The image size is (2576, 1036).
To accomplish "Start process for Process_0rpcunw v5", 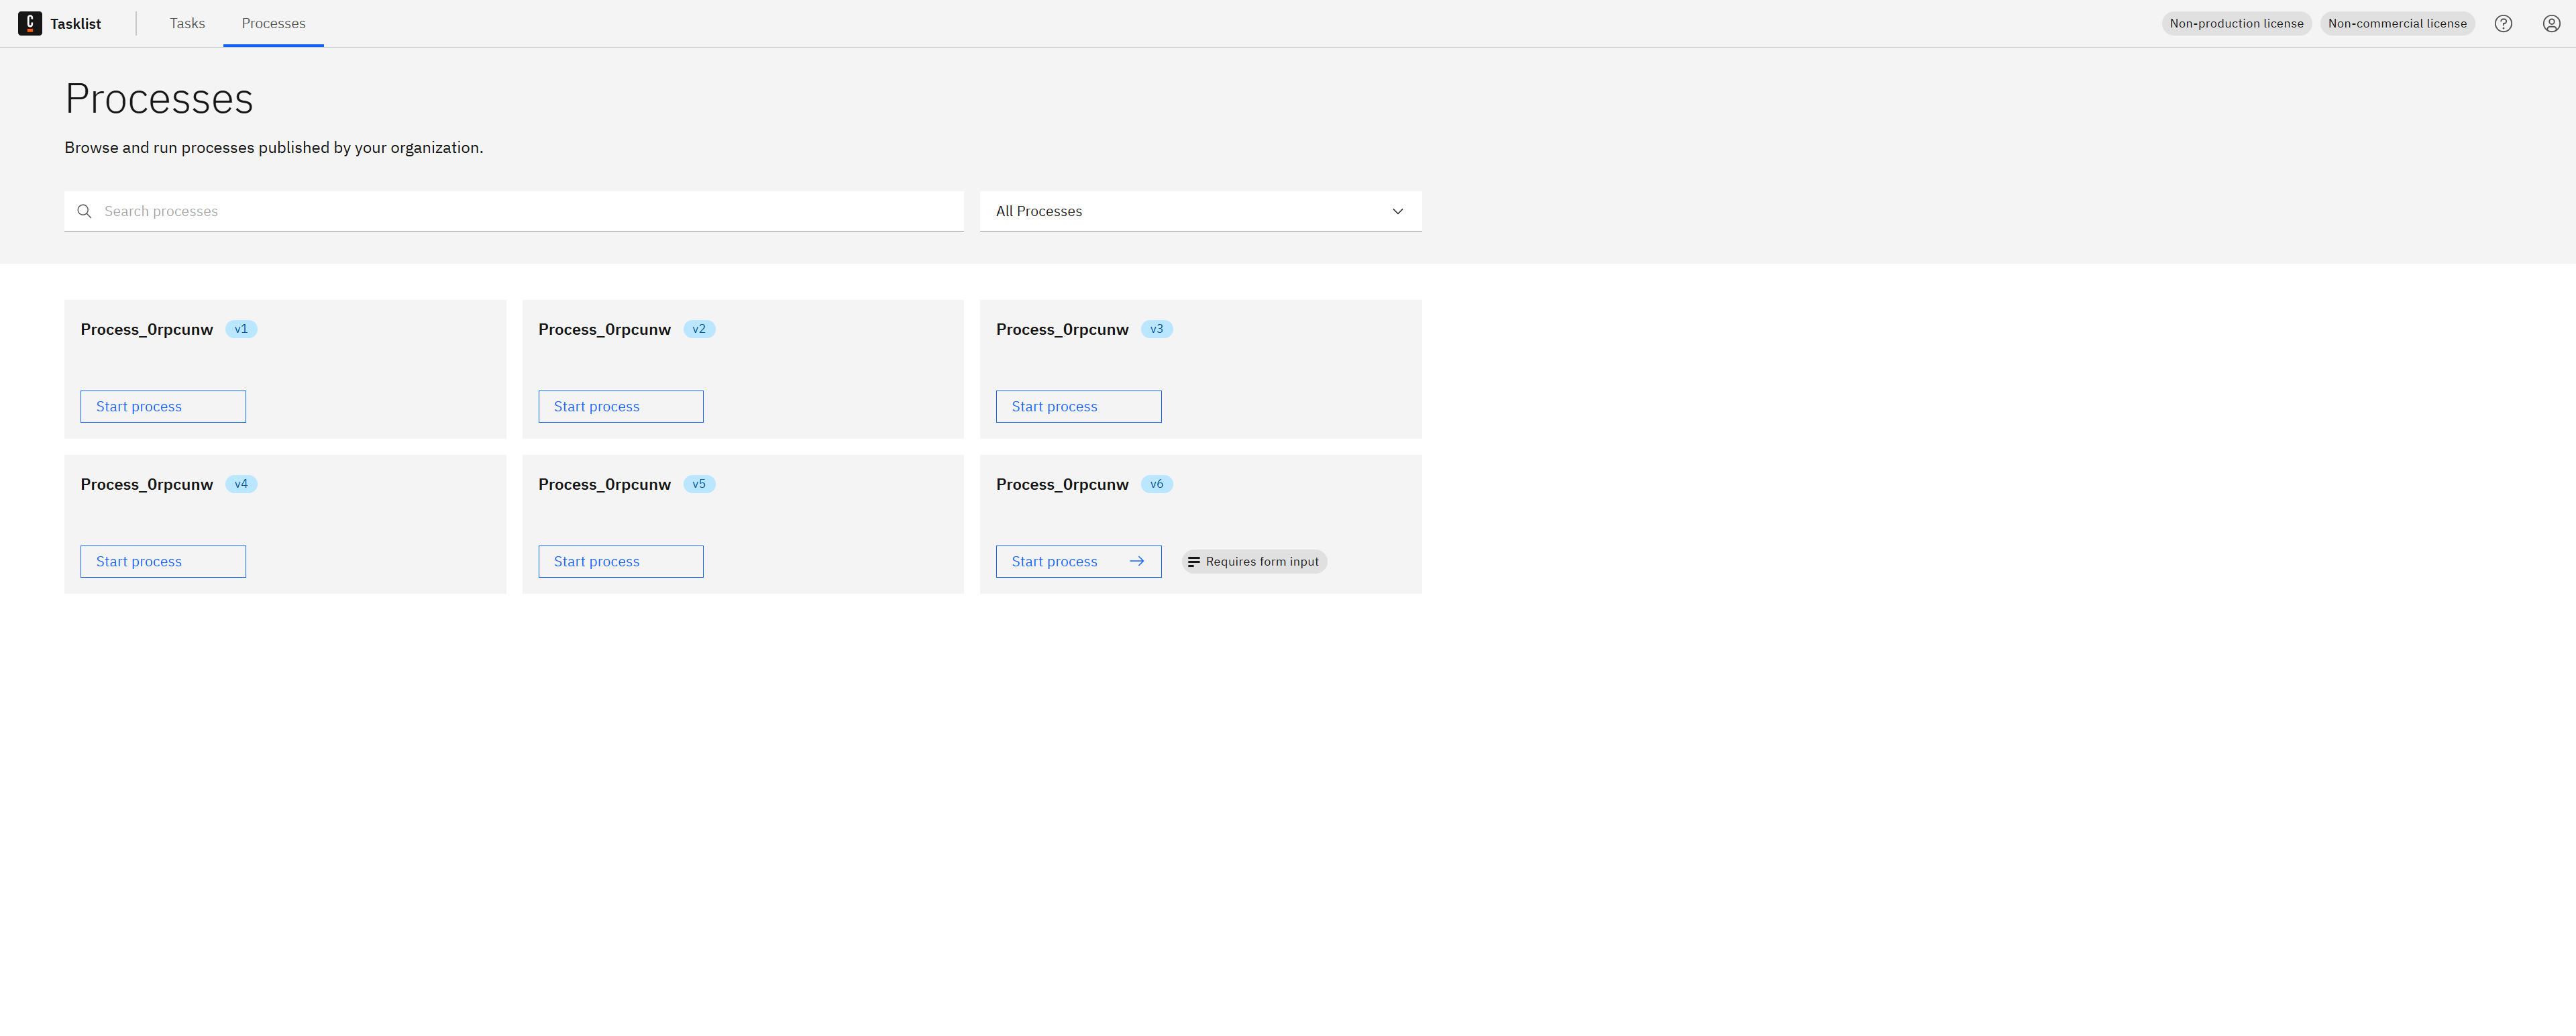I will [x=620, y=561].
